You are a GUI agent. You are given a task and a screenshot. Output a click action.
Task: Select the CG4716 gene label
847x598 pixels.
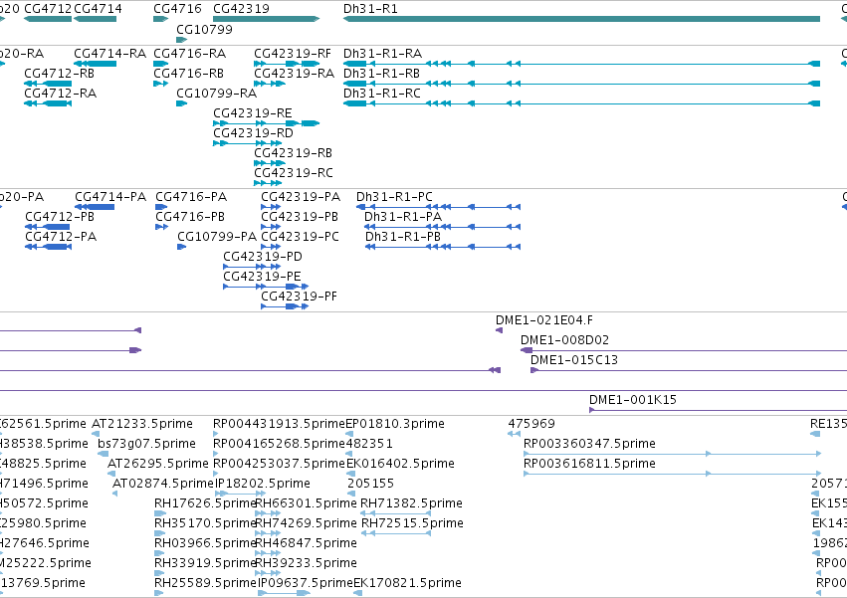177,9
